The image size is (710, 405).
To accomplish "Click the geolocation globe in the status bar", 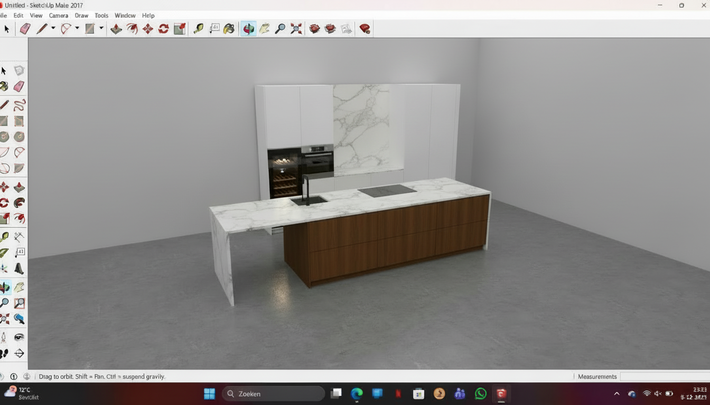I will pos(26,377).
